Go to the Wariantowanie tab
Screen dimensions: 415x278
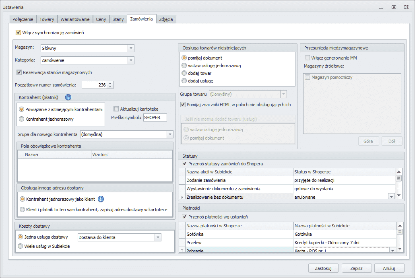(75, 19)
